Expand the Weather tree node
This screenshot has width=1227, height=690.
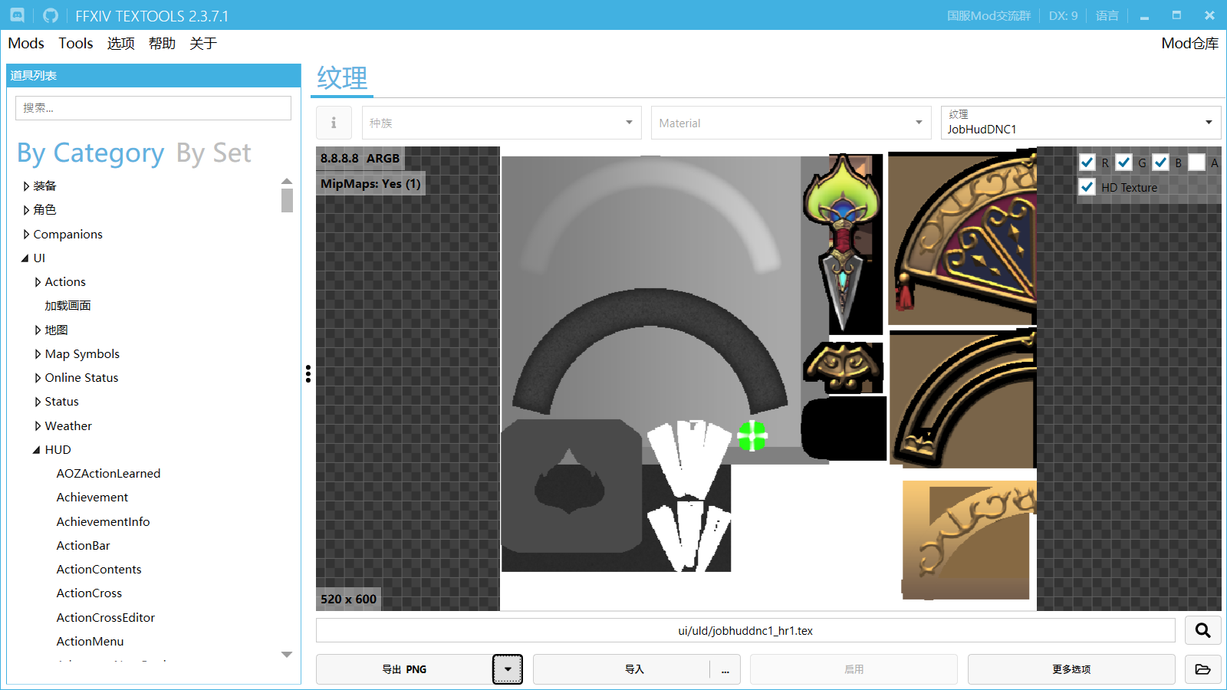pyautogui.click(x=38, y=426)
